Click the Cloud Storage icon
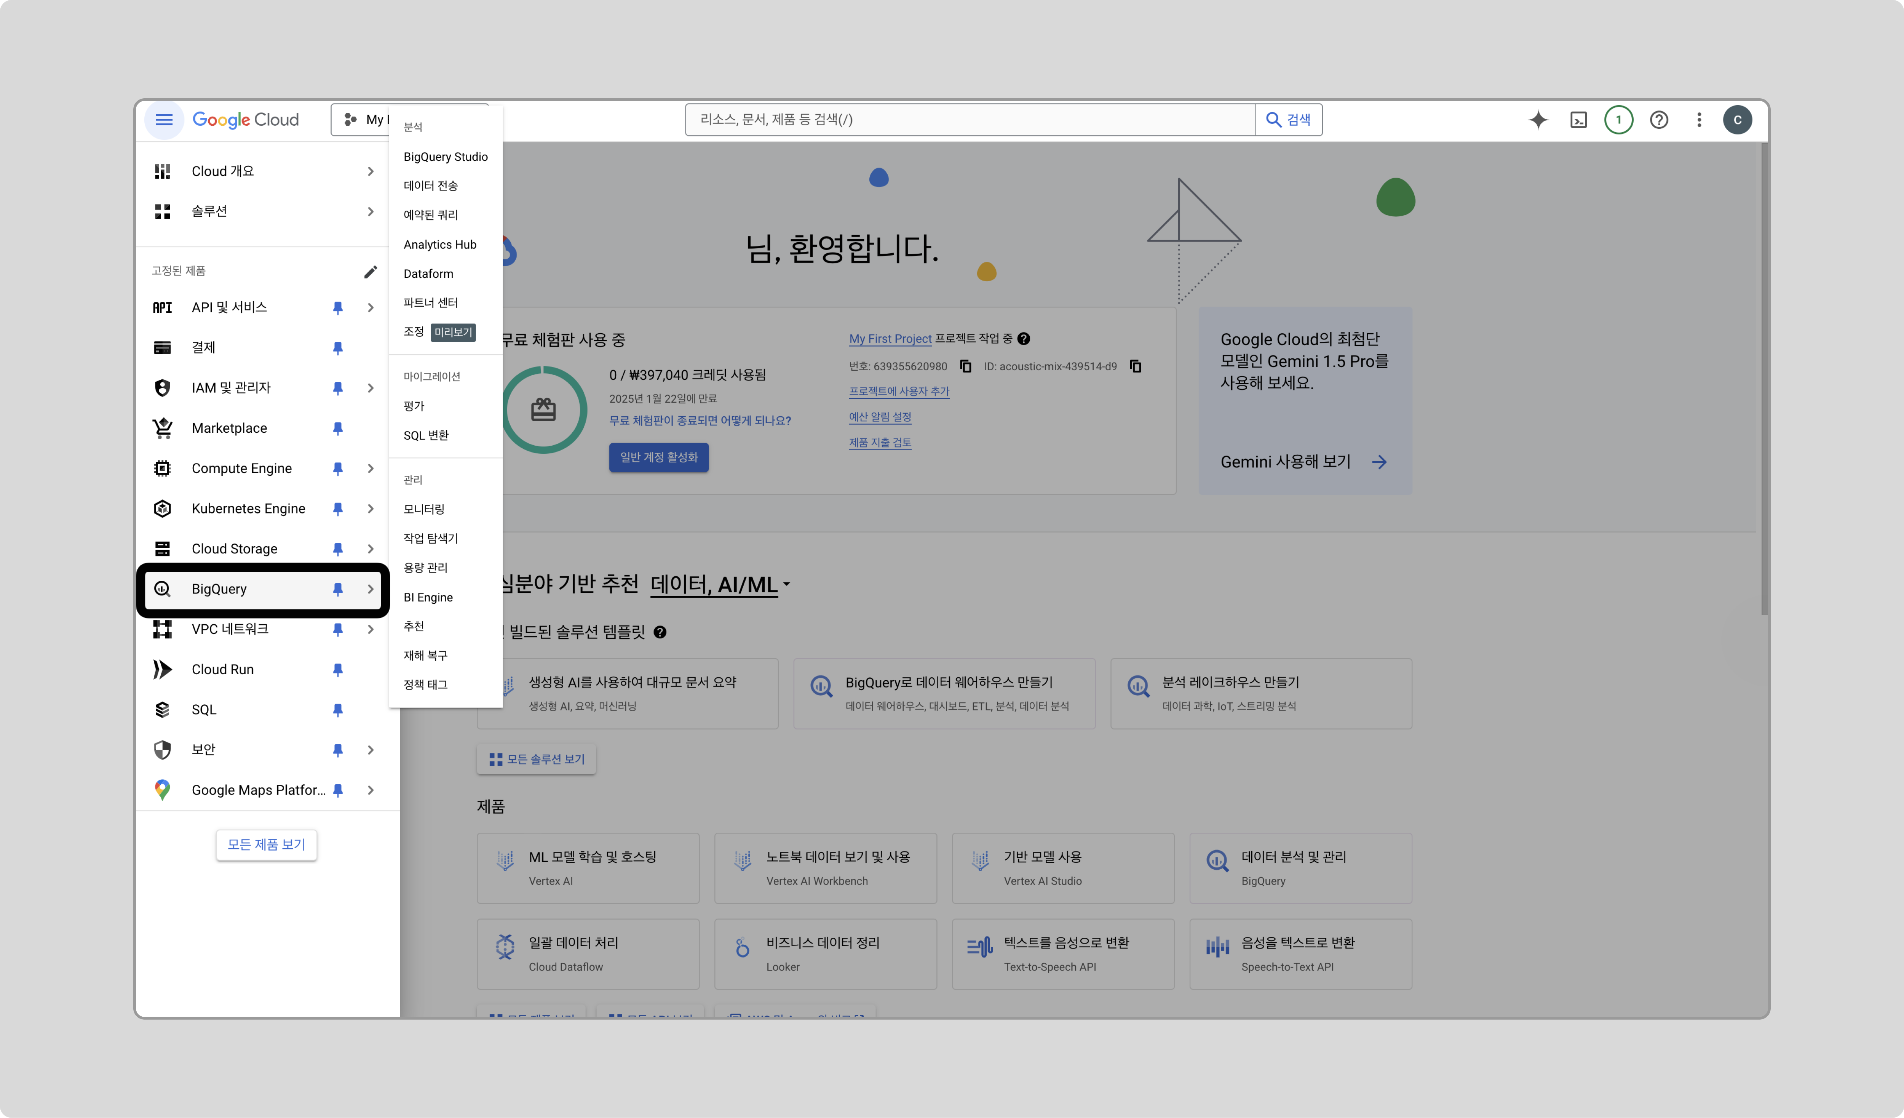 pos(163,548)
